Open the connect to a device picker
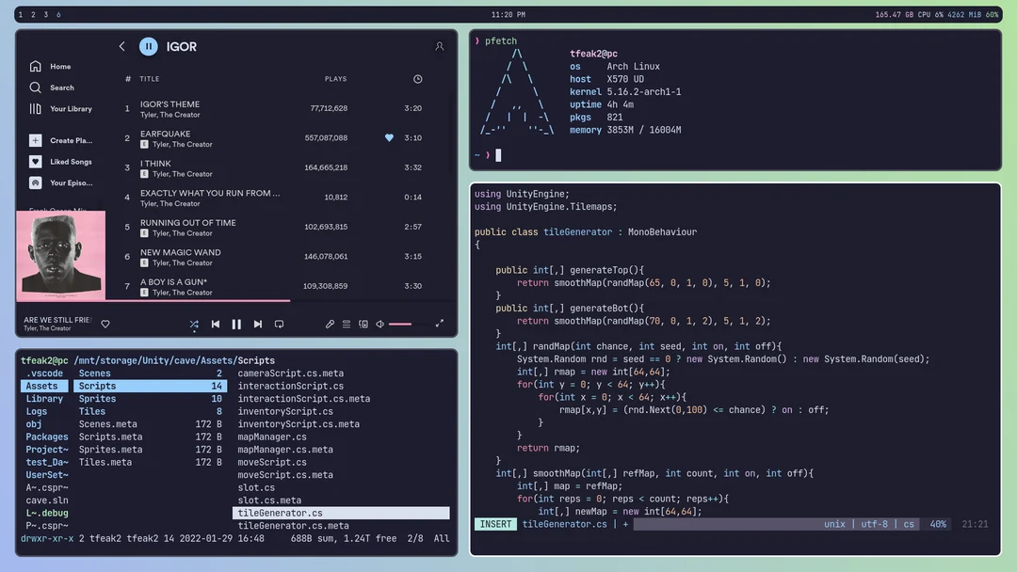 coord(362,324)
